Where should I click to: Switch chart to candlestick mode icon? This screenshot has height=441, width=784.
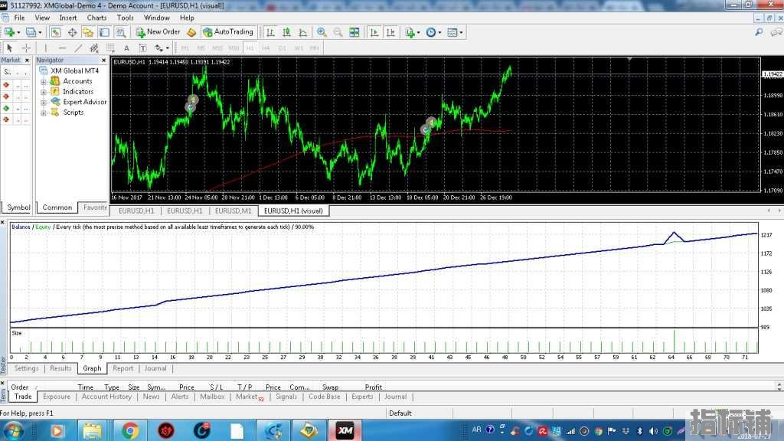[286, 32]
